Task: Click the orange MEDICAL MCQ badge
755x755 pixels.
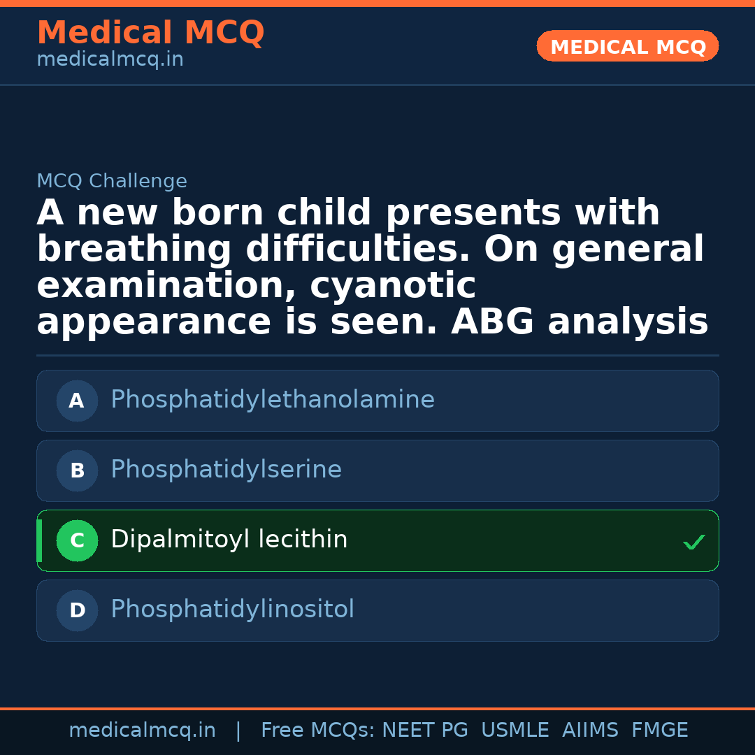Action: point(628,47)
